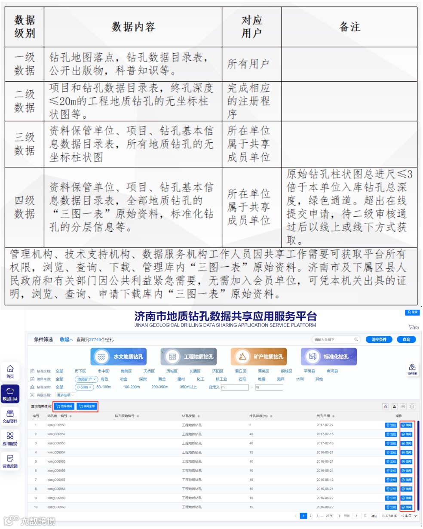
Task: Filter district by 槐荫区
Action: click(126, 371)
